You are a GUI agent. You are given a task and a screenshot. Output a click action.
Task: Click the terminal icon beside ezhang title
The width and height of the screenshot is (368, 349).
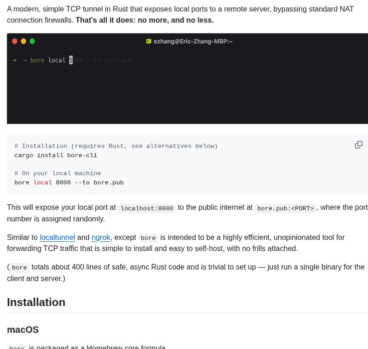[149, 41]
